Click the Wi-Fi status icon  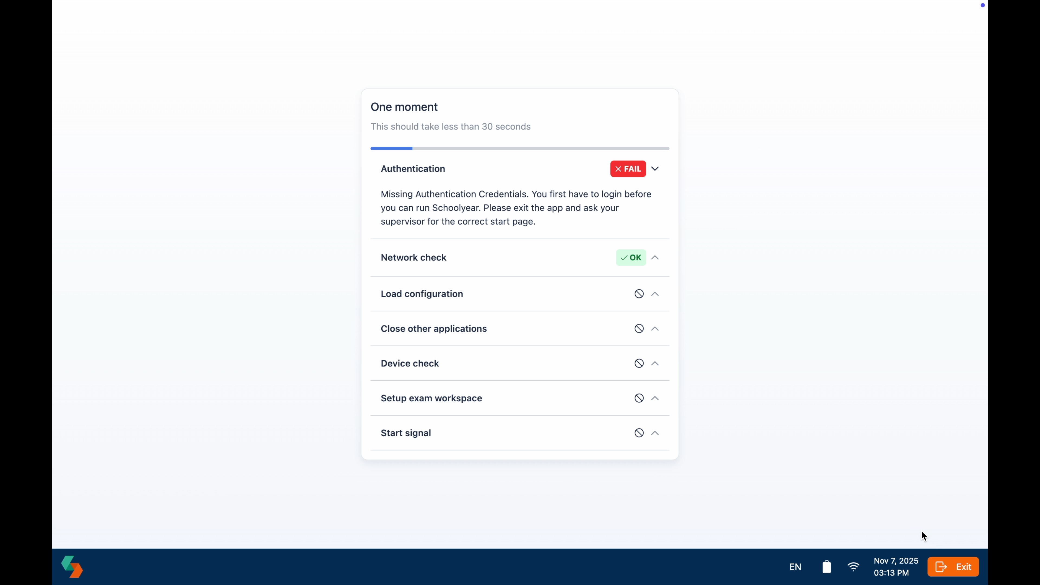(x=853, y=567)
